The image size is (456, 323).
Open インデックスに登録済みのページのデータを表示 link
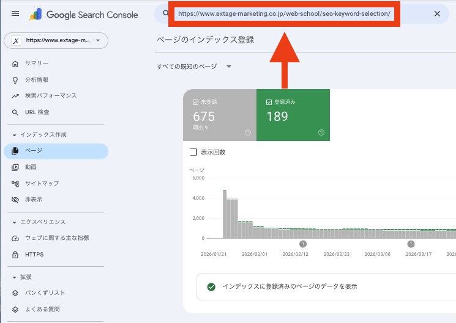click(290, 287)
